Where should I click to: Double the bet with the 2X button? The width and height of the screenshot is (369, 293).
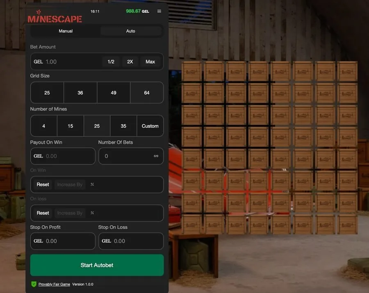pos(130,61)
